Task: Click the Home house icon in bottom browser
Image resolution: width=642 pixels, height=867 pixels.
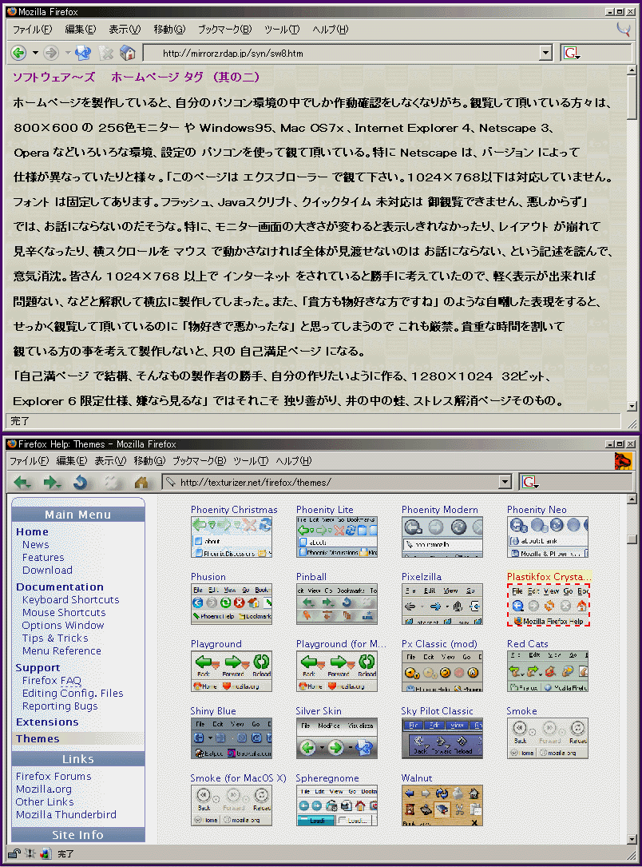Action: pos(141,483)
